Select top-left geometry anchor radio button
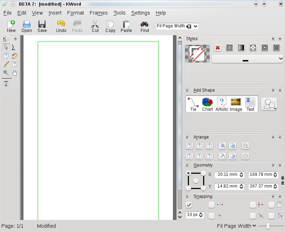This screenshot has width=285, height=232. 189,173
